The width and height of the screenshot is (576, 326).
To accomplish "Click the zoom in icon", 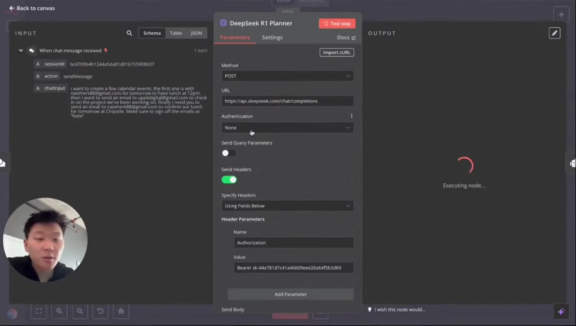I will (59, 311).
